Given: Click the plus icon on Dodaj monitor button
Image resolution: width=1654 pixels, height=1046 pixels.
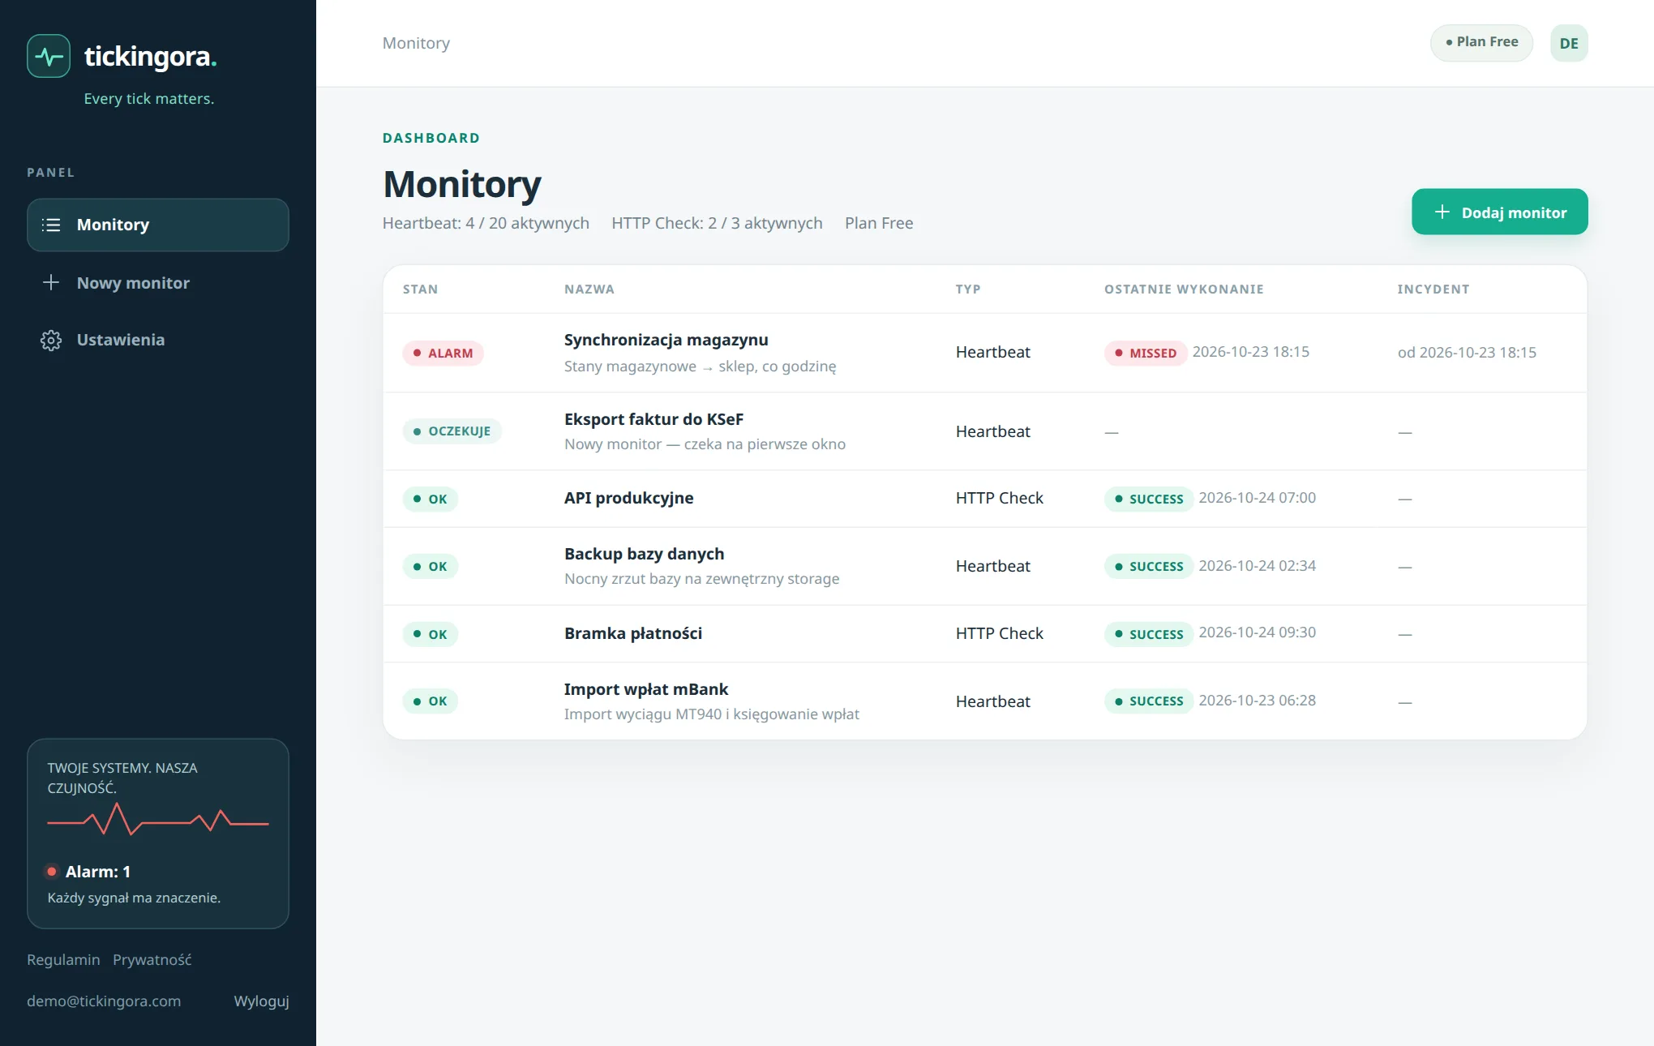Looking at the screenshot, I should pos(1442,212).
